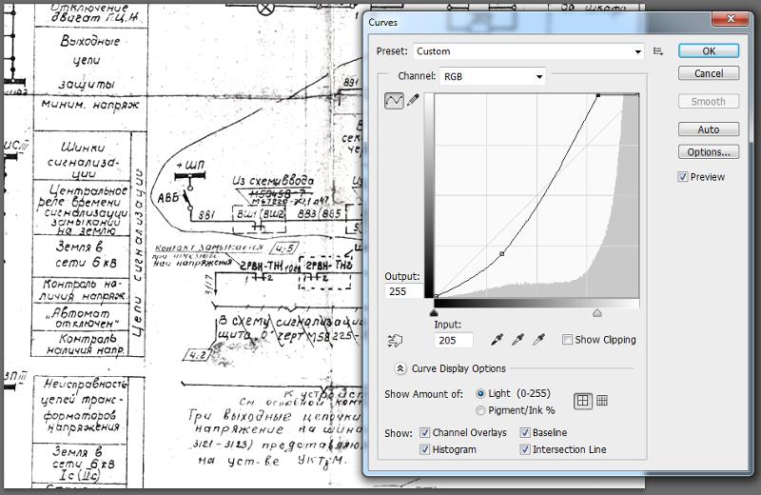Choose the simple quarter-tone grid icon
This screenshot has width=761, height=495.
pyautogui.click(x=582, y=401)
